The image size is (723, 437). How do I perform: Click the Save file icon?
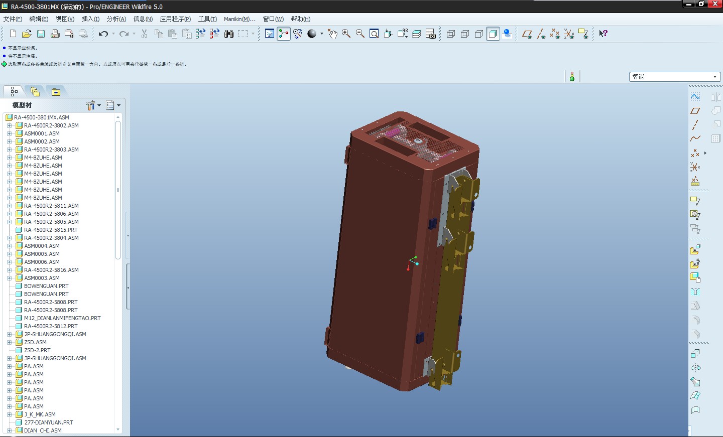pos(41,34)
